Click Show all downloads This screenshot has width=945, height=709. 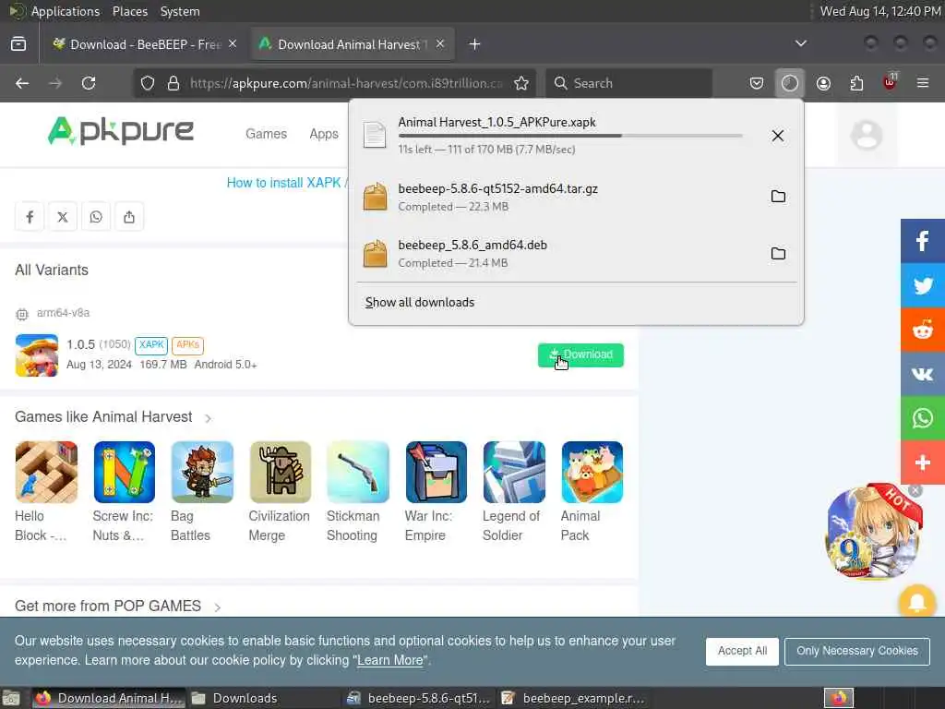click(x=420, y=302)
